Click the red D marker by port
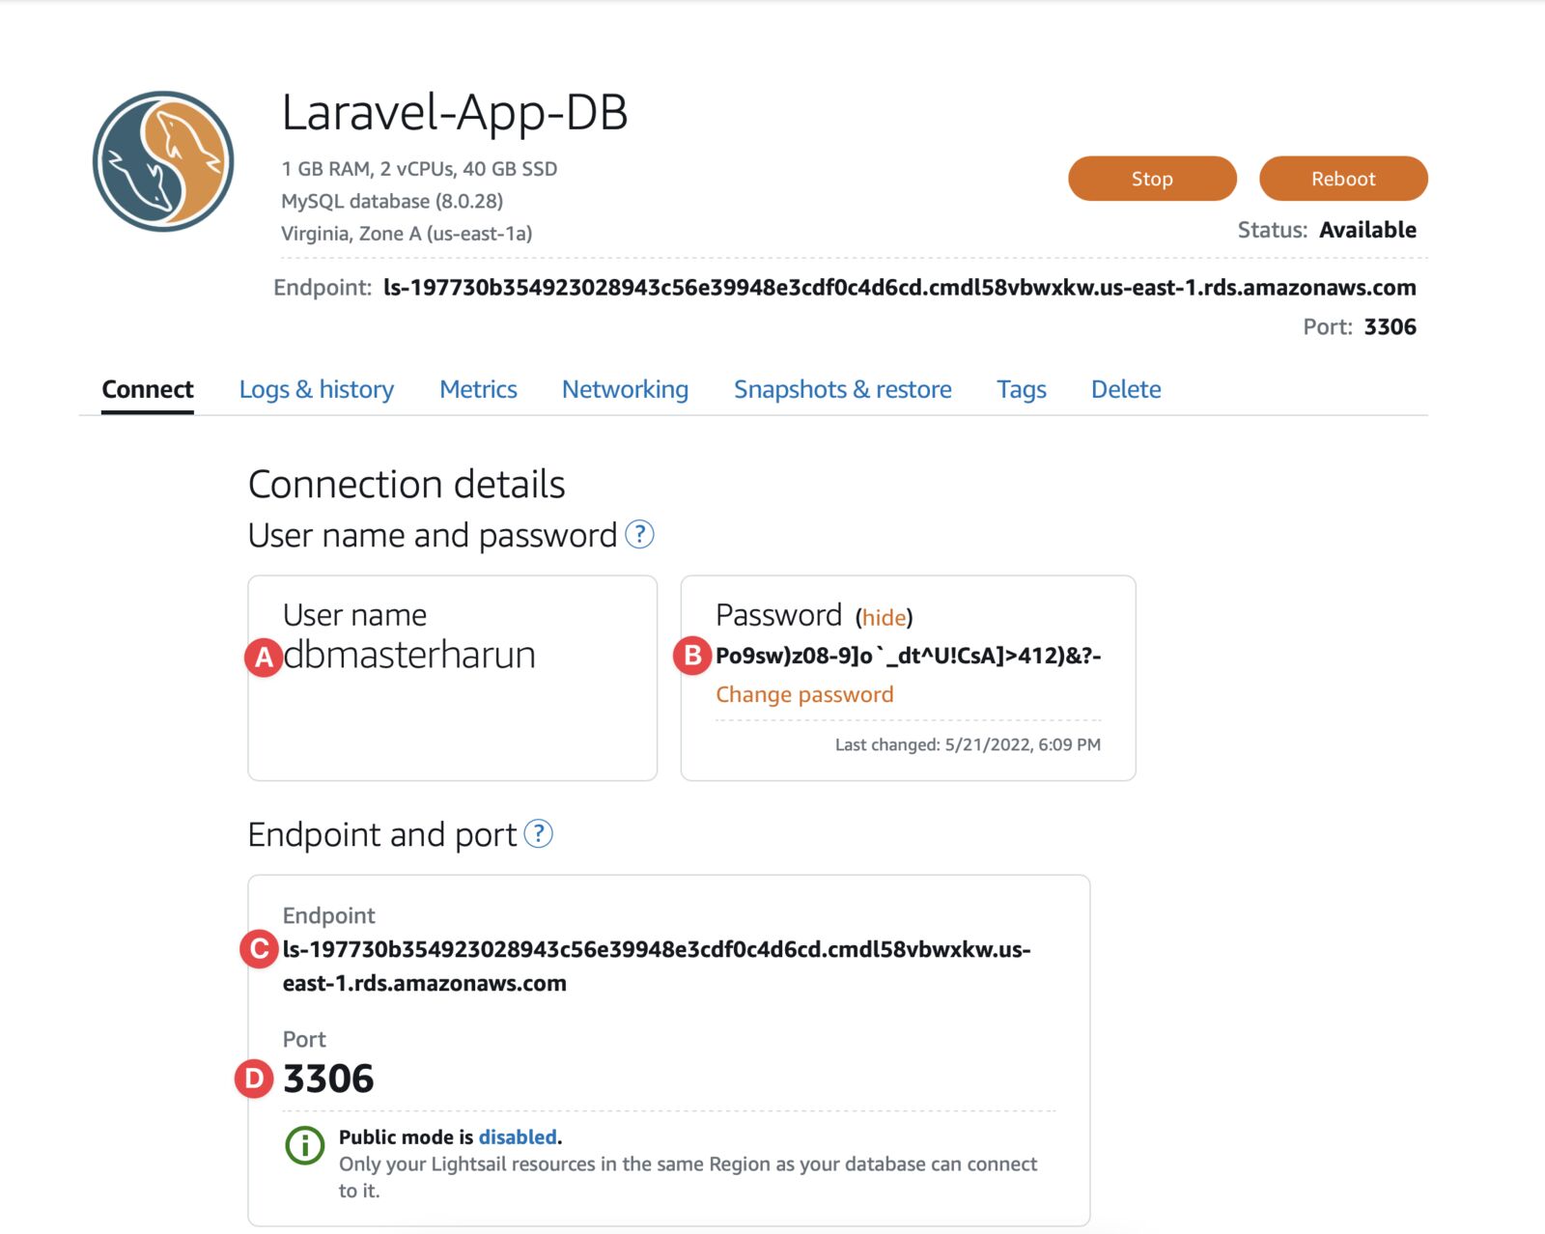Screen dimensions: 1545x1234 [254, 1079]
